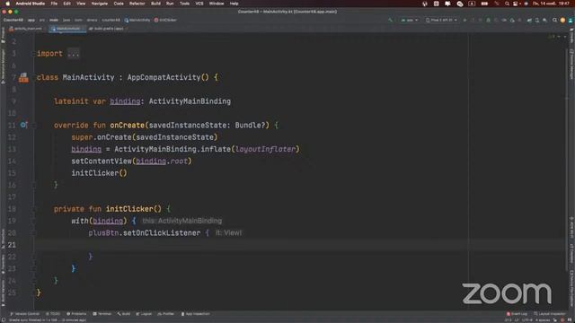Click the Search Everywhere magnifier icon
575x323 pixels.
(x=554, y=20)
